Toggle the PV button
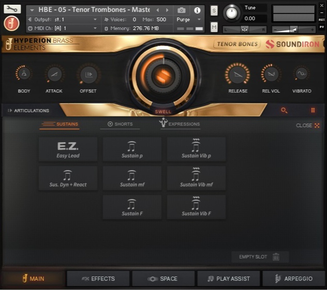Image resolution: width=327 pixels, height=290 pixels. point(321,27)
